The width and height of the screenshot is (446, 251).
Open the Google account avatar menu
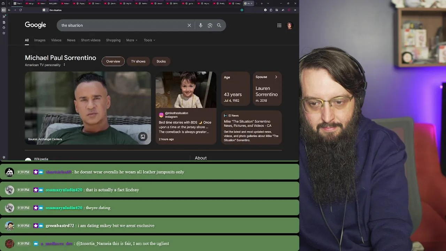[x=290, y=25]
